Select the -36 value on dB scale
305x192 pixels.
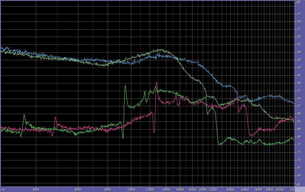click(299, 52)
